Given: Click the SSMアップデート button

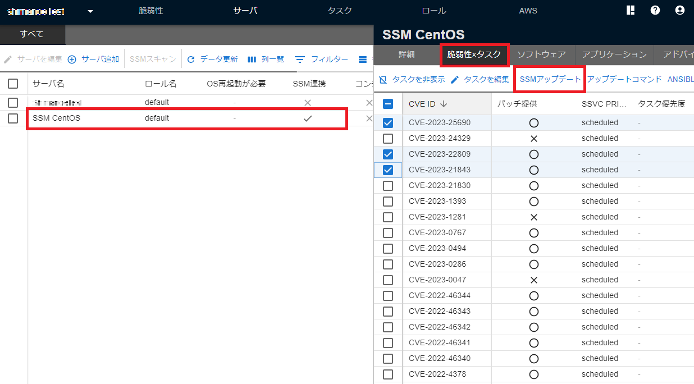Looking at the screenshot, I should point(550,80).
